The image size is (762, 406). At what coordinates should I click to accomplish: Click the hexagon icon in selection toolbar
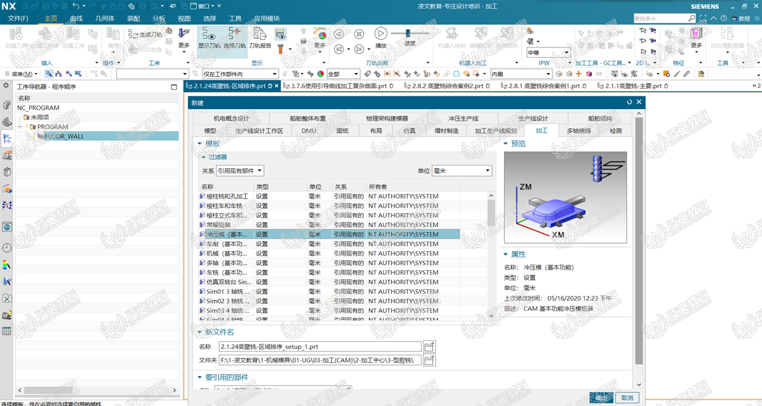click(457, 74)
